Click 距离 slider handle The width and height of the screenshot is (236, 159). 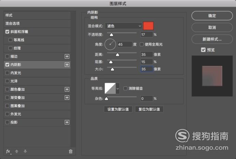pos(117,54)
